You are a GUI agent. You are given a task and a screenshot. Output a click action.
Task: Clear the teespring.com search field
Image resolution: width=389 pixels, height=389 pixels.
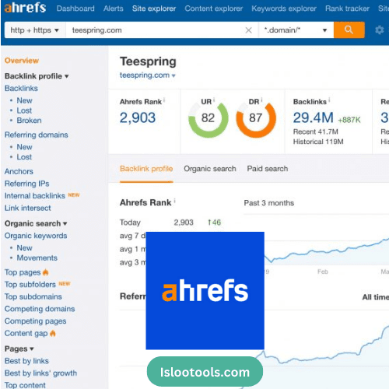248,30
